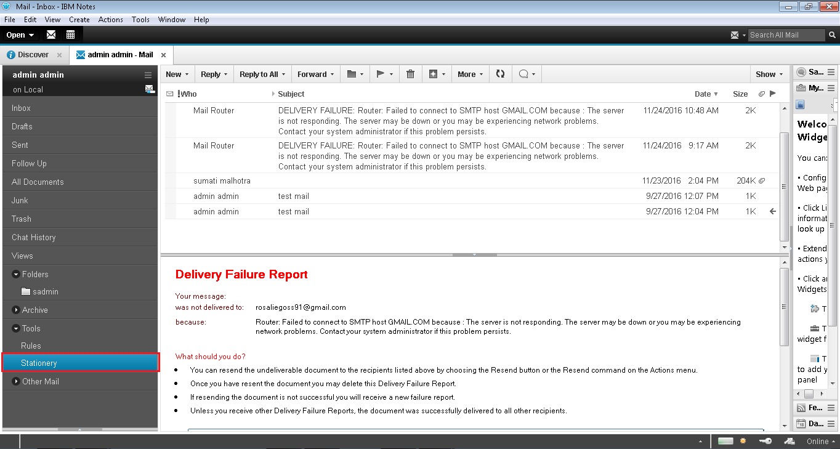The width and height of the screenshot is (840, 449).
Task: Open the Day-At-A-Glance panel menu icon
Action: (831, 424)
